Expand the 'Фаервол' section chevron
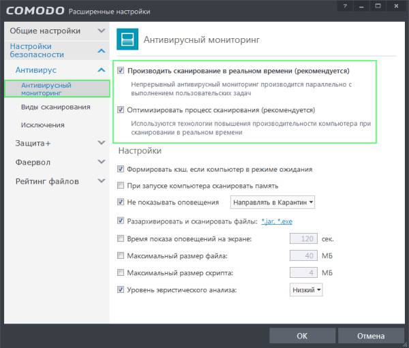Screen dimensions: 409x348 click(101, 162)
